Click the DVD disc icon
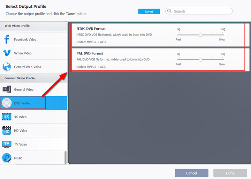The width and height of the screenshot is (251, 179). 7,103
